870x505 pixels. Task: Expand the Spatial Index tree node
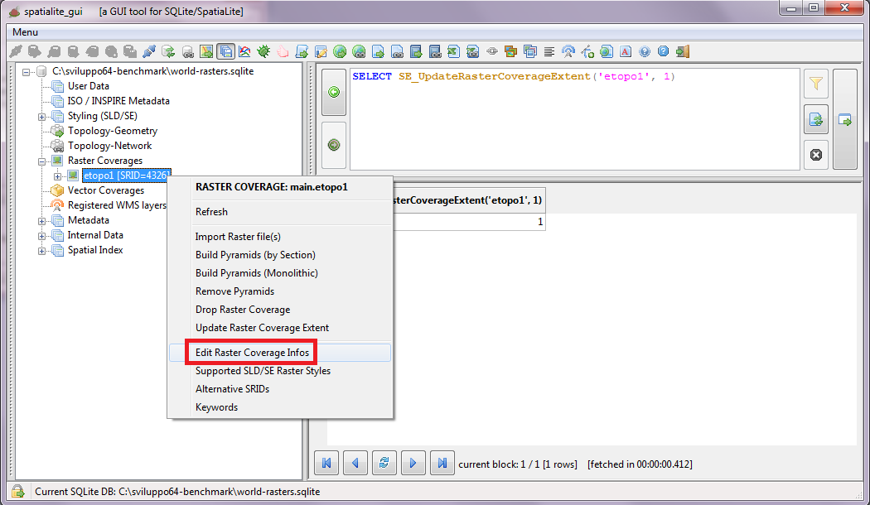tap(41, 251)
